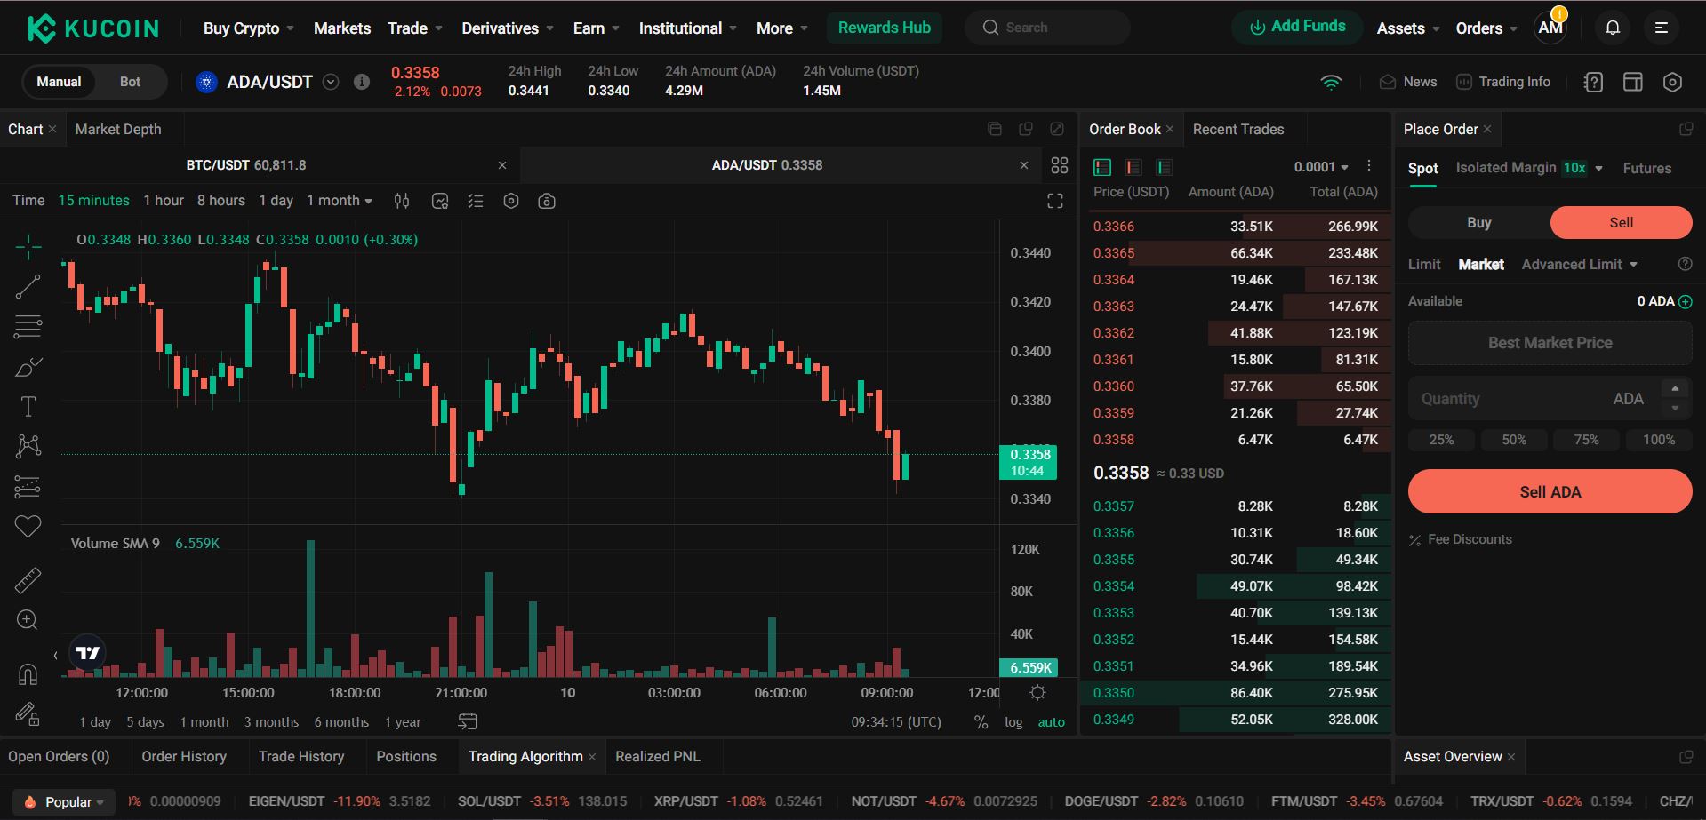
Task: Click the Sell ADA button
Action: tap(1550, 492)
